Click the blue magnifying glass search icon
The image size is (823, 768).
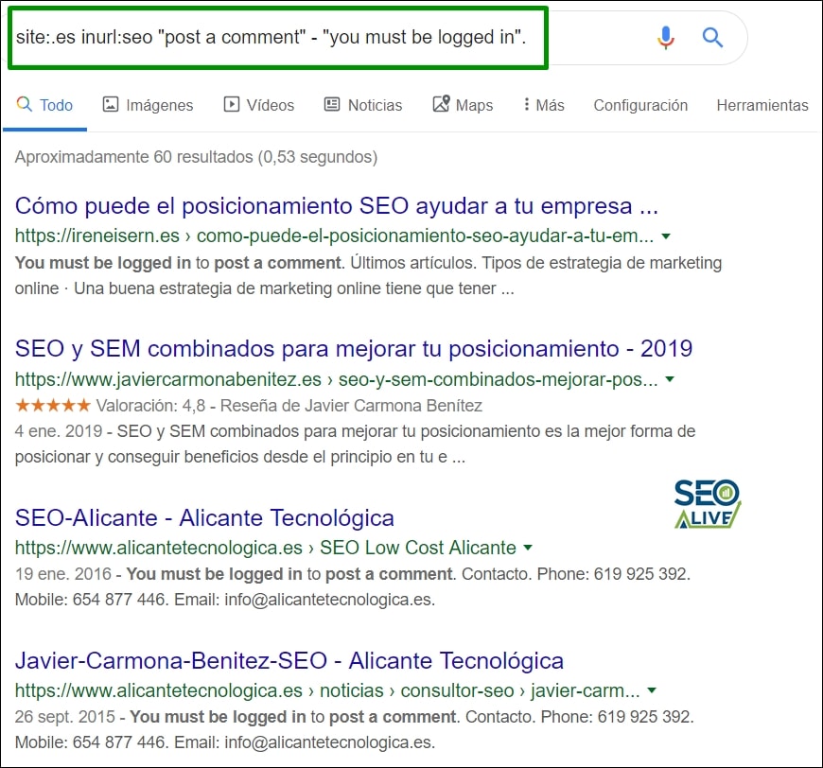(x=711, y=37)
